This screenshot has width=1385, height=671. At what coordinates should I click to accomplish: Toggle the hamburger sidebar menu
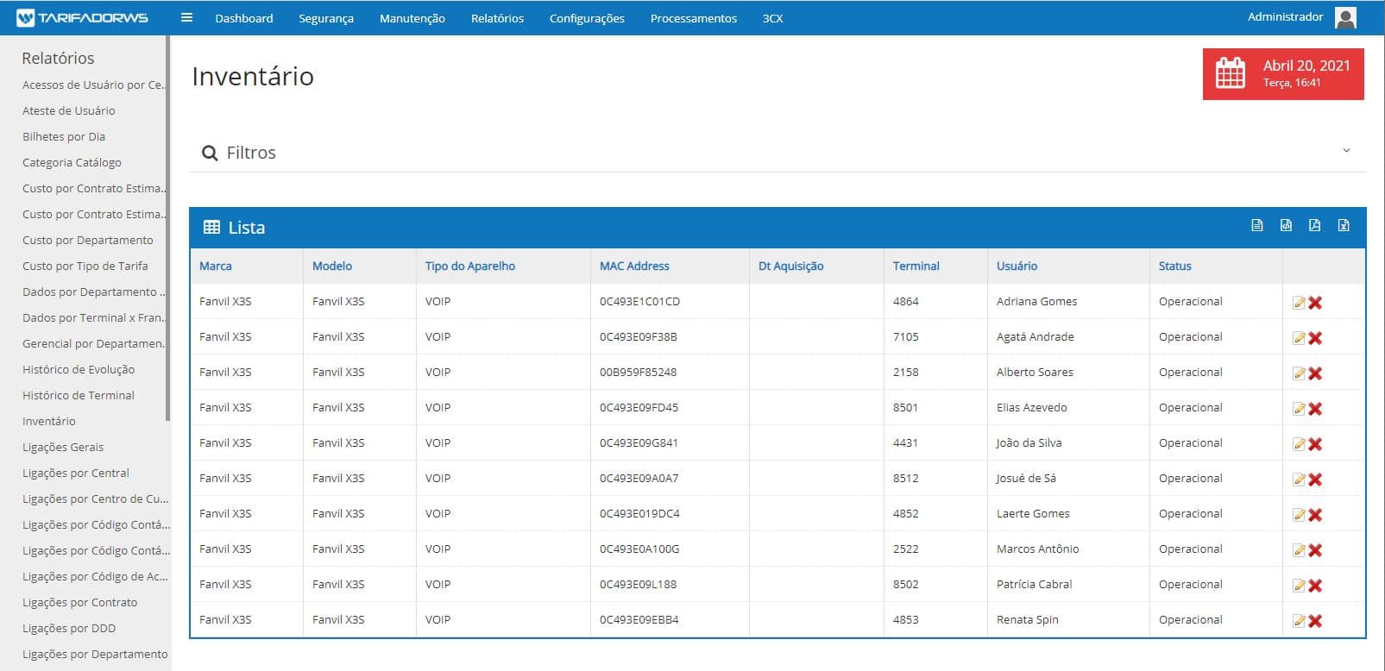(x=186, y=17)
